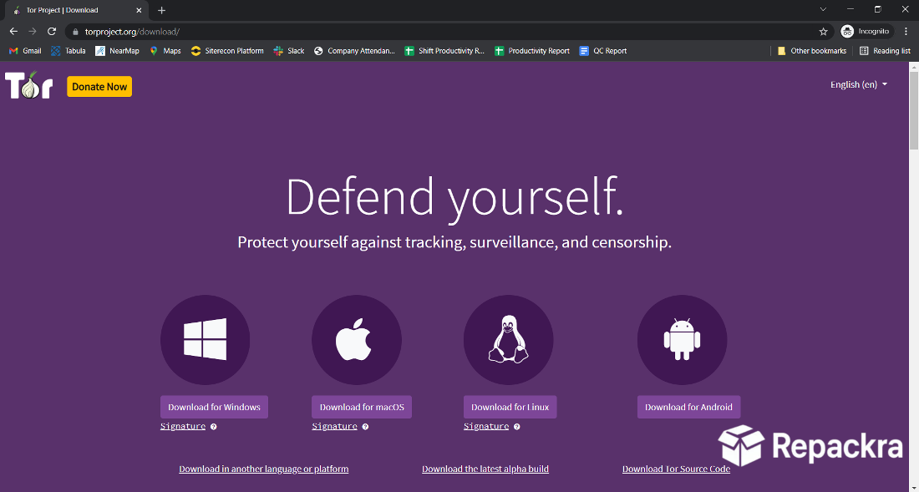The height and width of the screenshot is (492, 919).
Task: Open the QC Report bookmark
Action: click(x=602, y=51)
